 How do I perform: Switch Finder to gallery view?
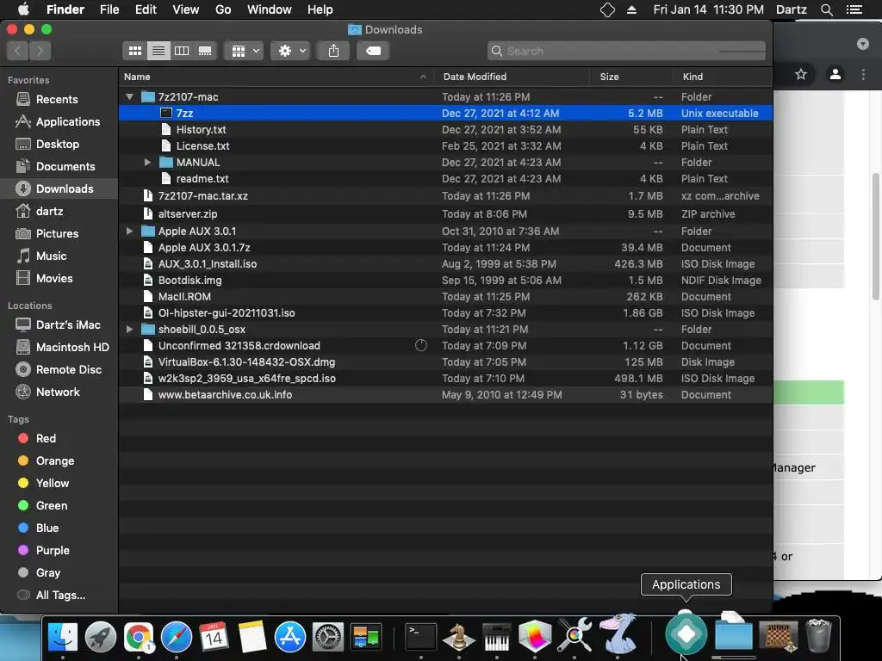[205, 51]
